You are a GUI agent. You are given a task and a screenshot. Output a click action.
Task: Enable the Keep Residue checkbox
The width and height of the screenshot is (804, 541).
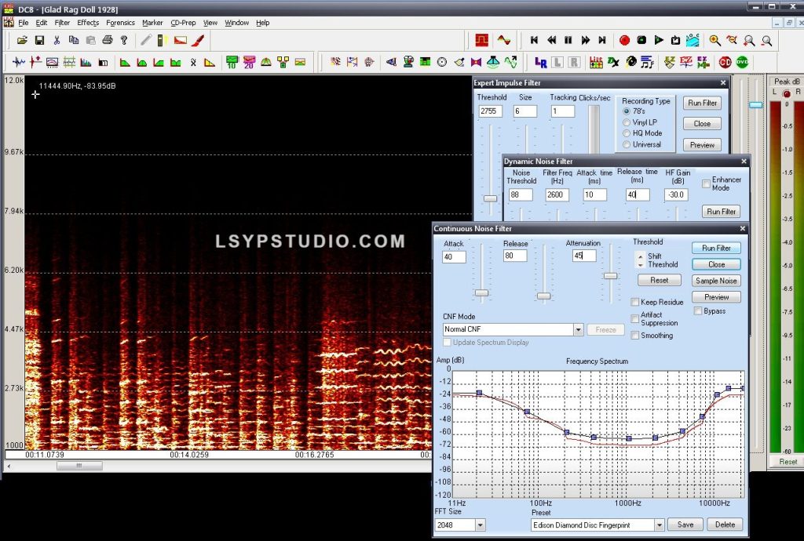(634, 301)
